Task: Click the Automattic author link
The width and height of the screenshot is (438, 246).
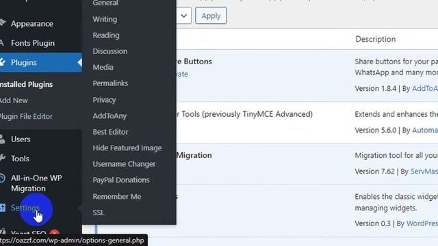Action: 425,131
